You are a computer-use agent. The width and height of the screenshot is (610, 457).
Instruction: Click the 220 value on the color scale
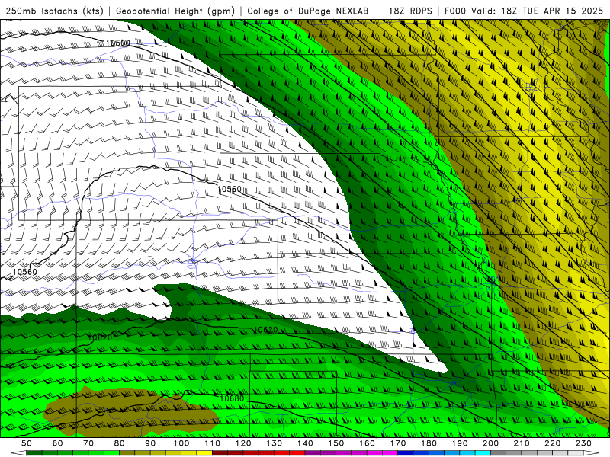tap(552, 443)
